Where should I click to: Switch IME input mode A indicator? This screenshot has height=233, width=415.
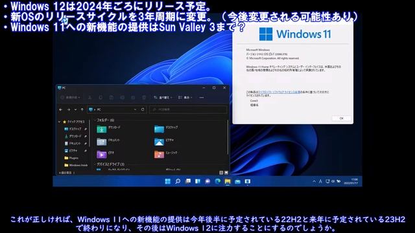(x=320, y=181)
